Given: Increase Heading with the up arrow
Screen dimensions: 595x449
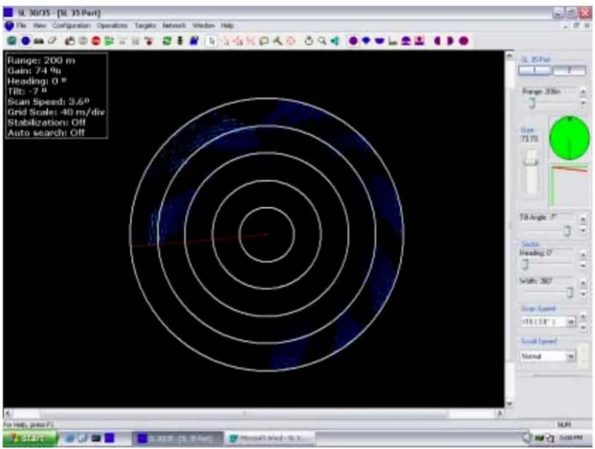Looking at the screenshot, I should coord(583,254).
